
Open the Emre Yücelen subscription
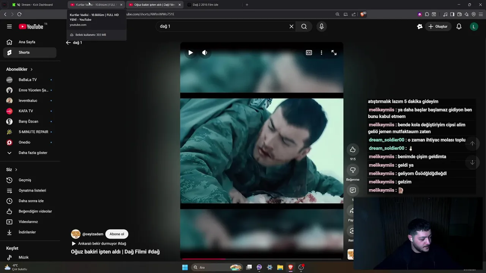30,90
